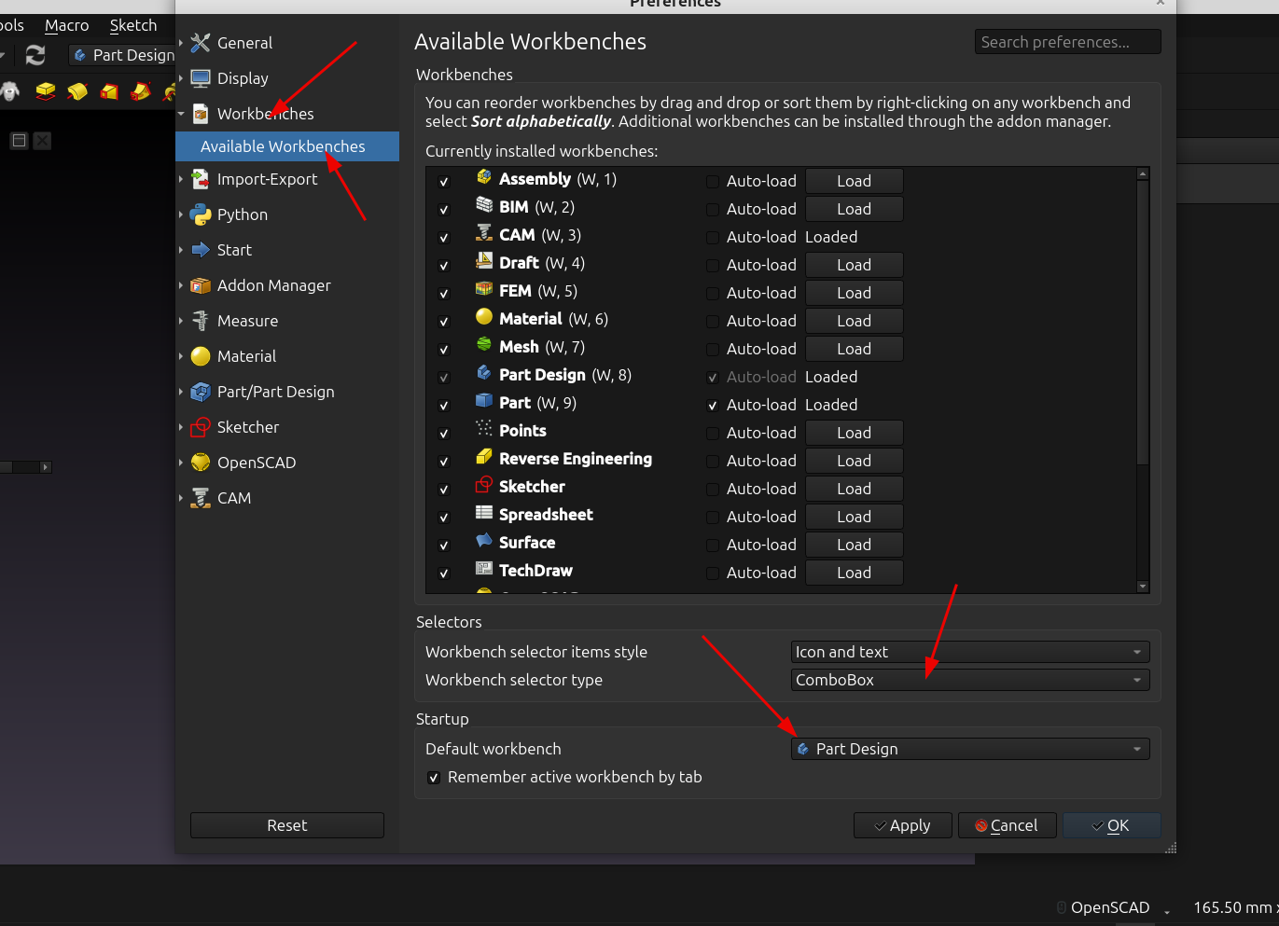Click the Cancel button
Screen dimensions: 1279x926
coord(1007,825)
